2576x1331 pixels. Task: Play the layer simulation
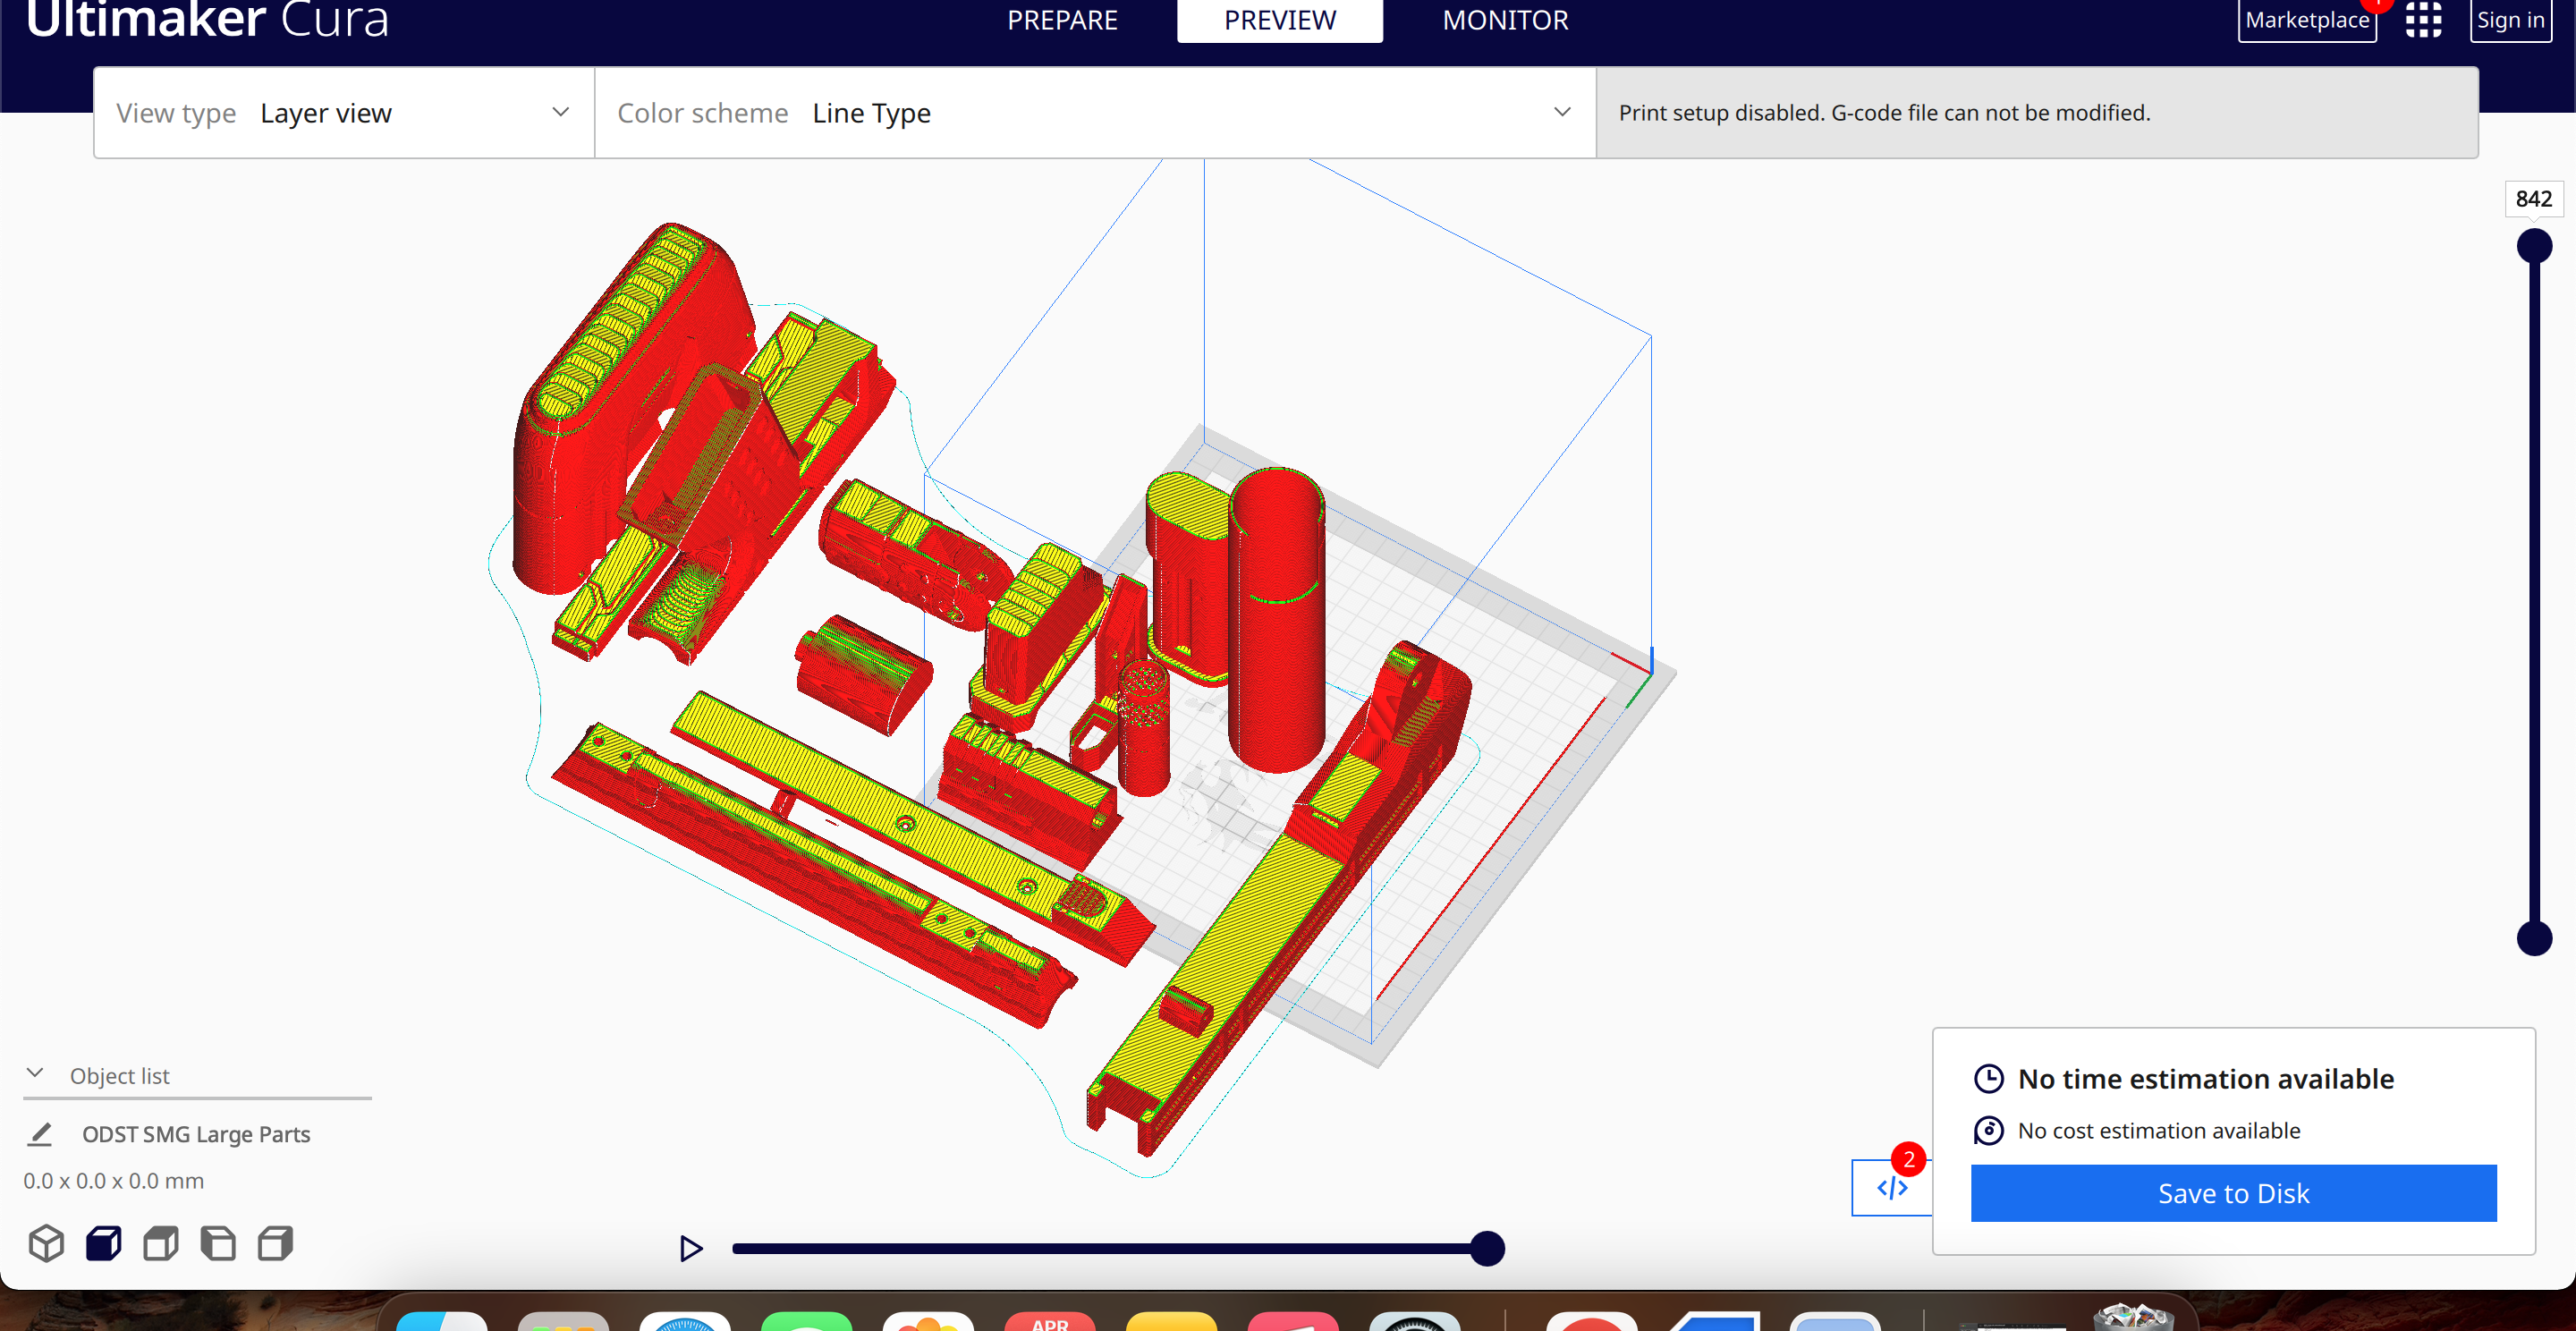click(690, 1248)
